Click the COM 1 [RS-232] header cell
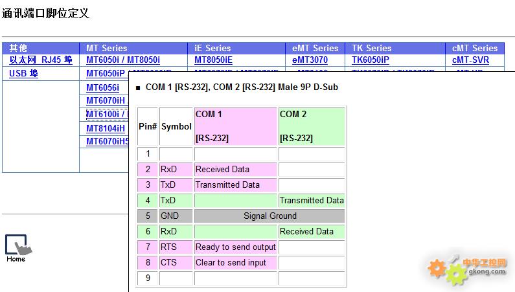The width and height of the screenshot is (515, 292). pyautogui.click(x=236, y=126)
